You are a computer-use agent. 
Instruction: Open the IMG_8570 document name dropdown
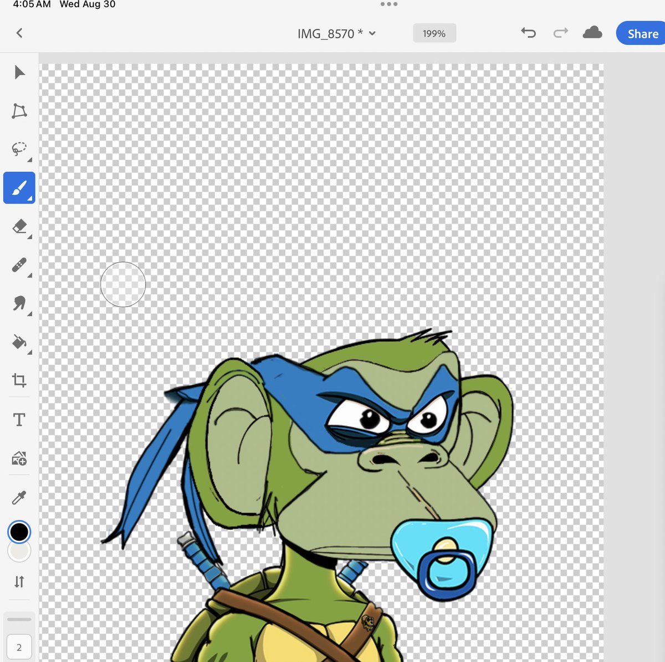337,34
